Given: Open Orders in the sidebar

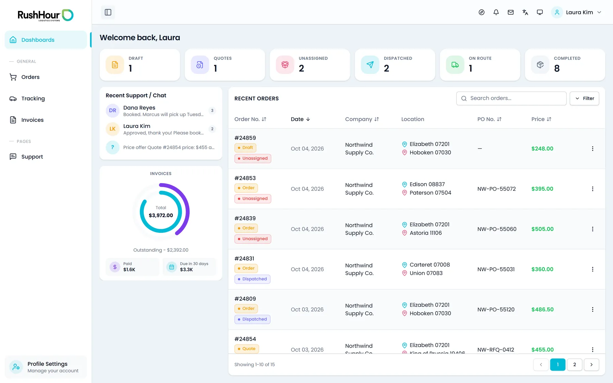Looking at the screenshot, I should point(46,77).
